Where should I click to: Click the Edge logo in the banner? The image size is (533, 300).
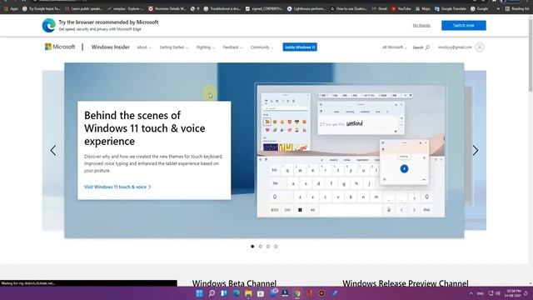click(x=48, y=26)
